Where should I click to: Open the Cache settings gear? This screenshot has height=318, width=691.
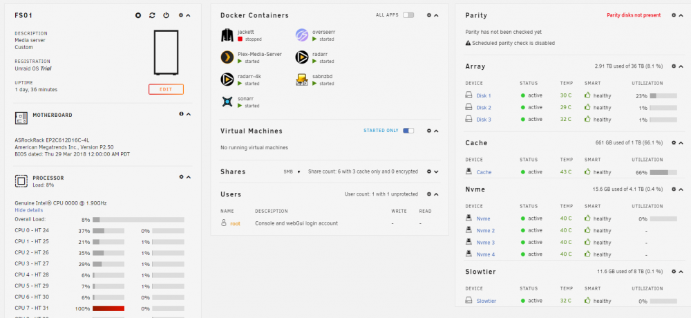(674, 143)
